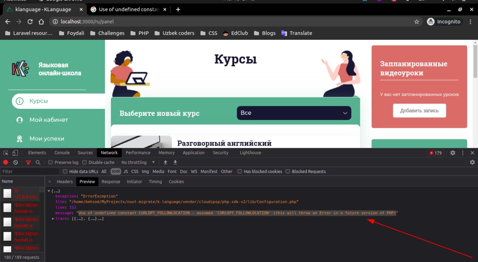This screenshot has width=478, height=262.
Task: Check the Disable cache checkbox
Action: (x=84, y=162)
